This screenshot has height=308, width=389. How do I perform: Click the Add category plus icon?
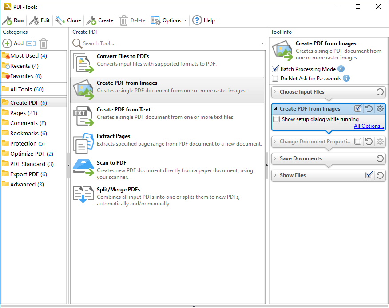pos(8,43)
